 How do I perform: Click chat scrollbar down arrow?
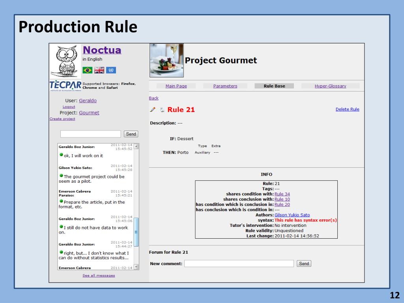(x=136, y=267)
